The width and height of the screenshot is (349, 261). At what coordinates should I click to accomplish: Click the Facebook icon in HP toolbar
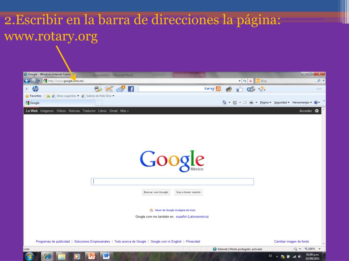coord(131,89)
